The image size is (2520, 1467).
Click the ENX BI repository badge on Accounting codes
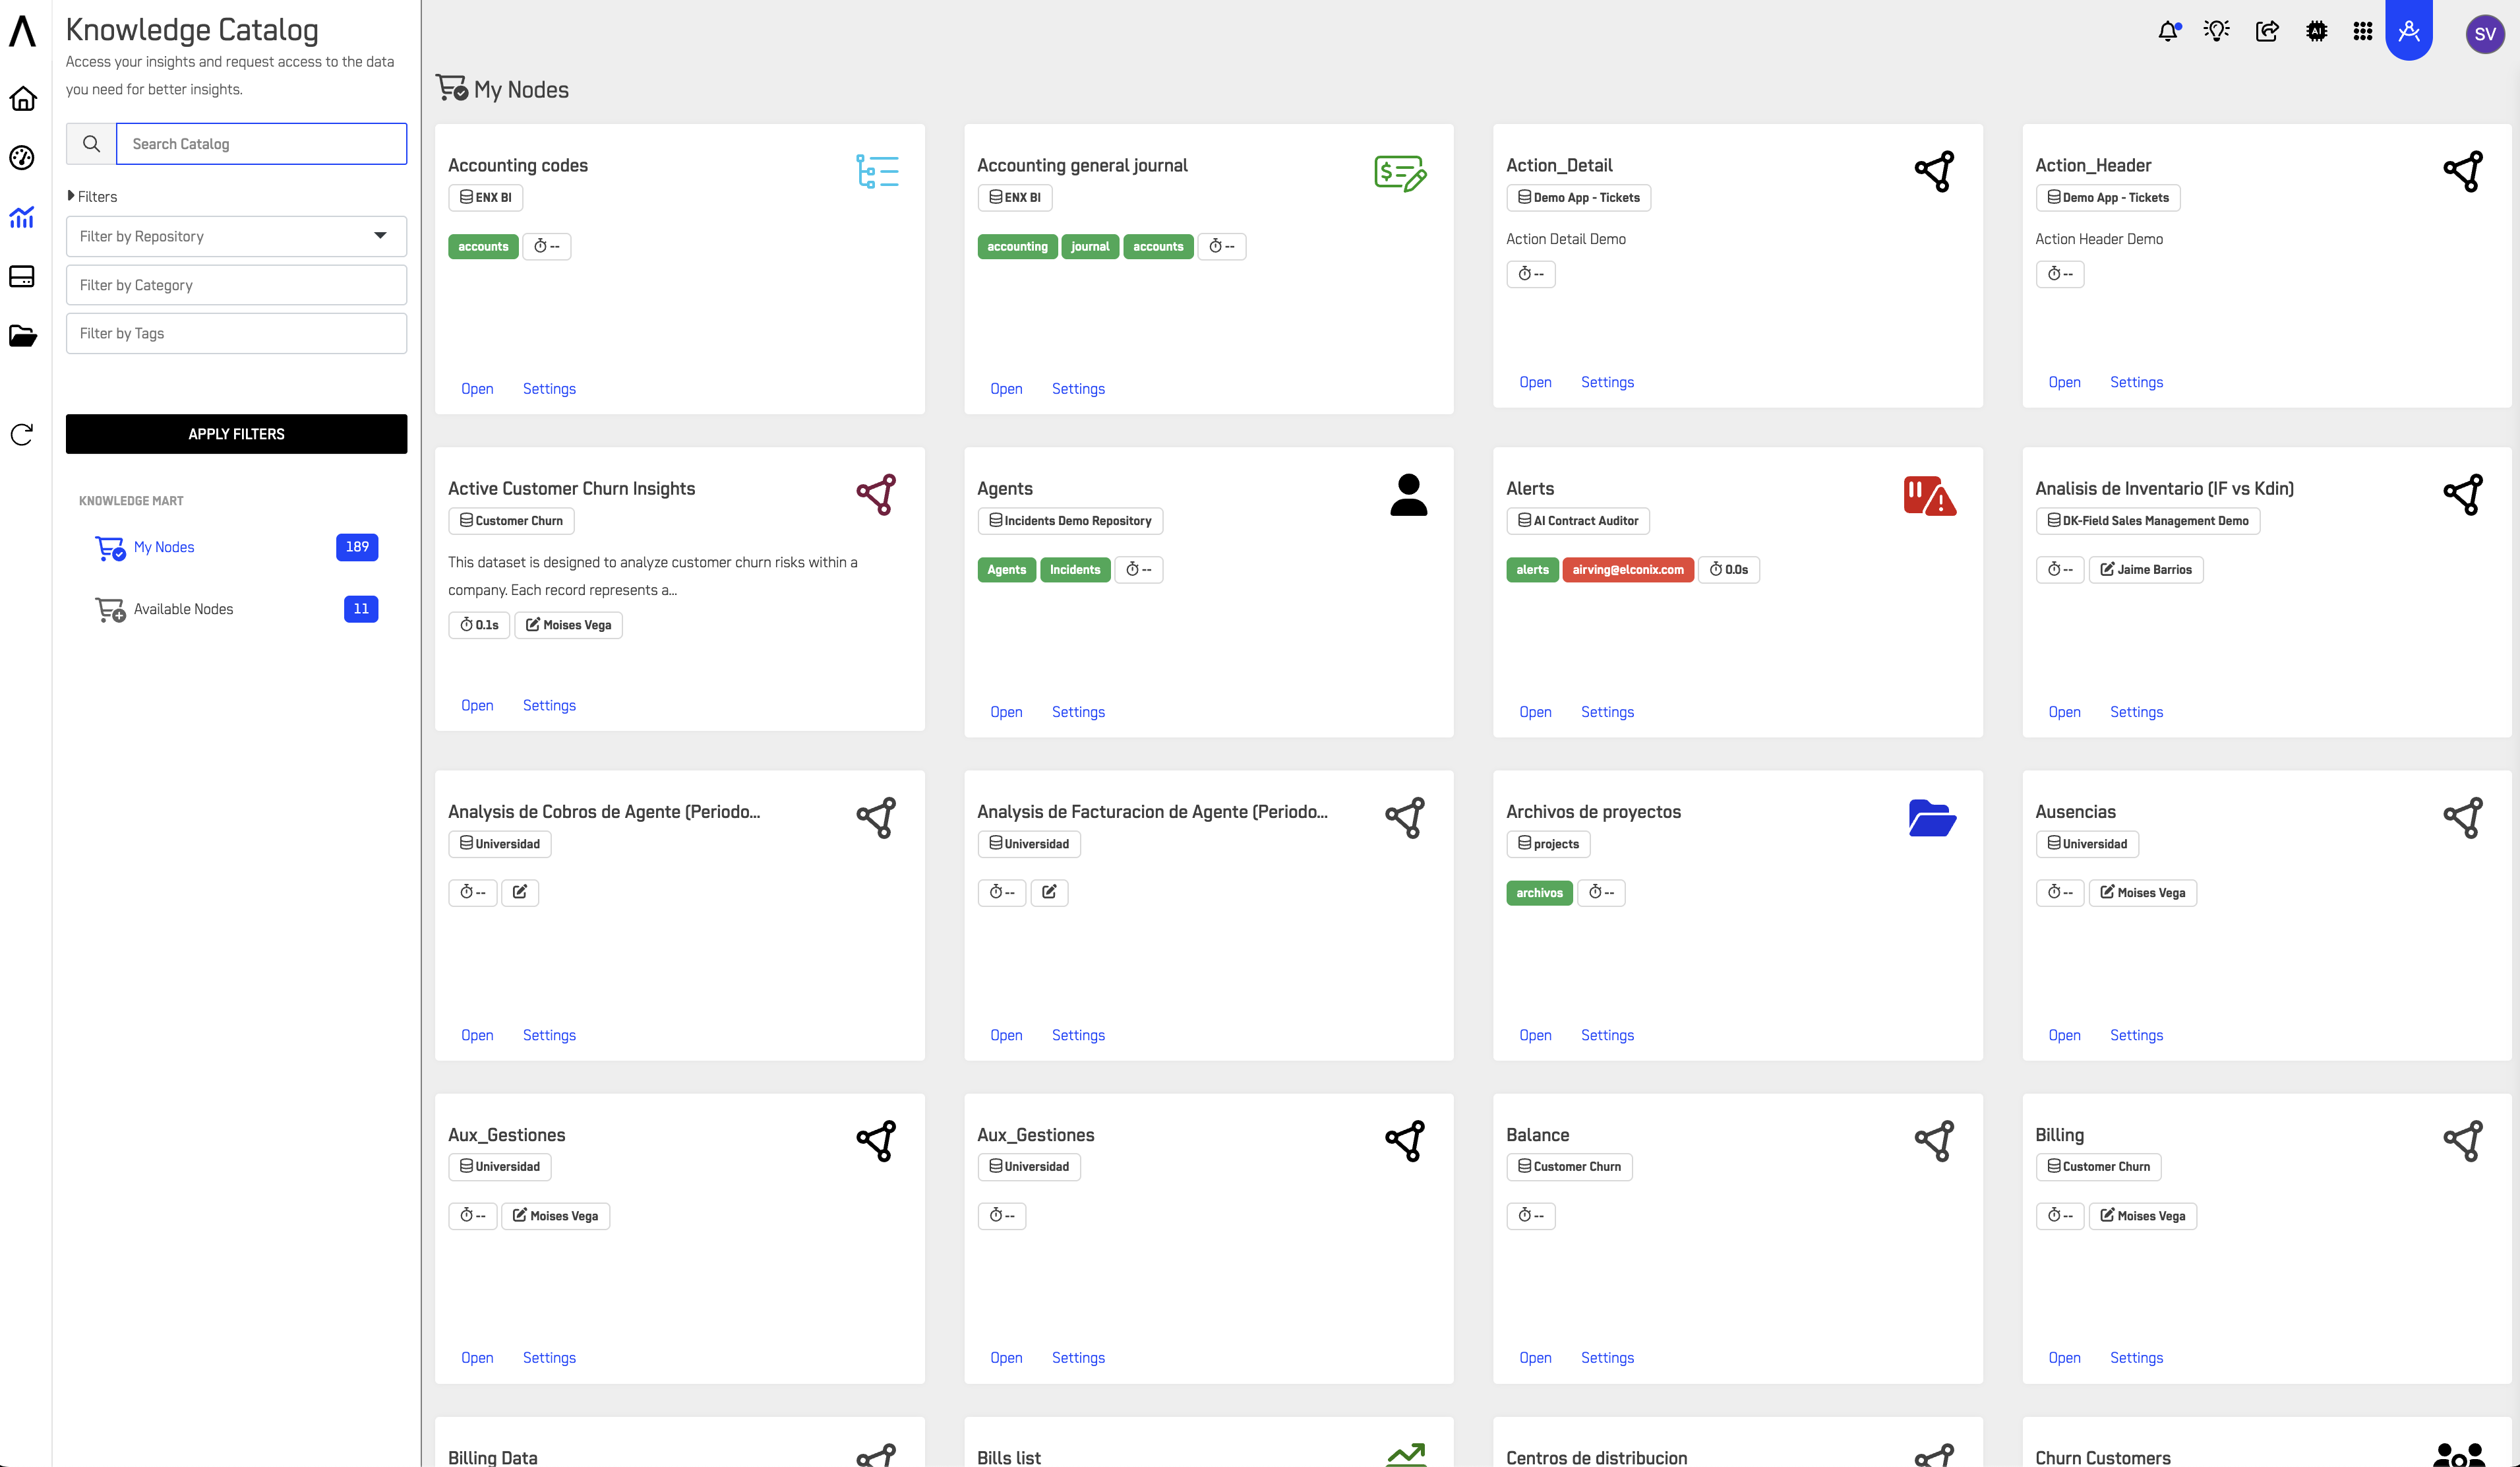coord(486,197)
